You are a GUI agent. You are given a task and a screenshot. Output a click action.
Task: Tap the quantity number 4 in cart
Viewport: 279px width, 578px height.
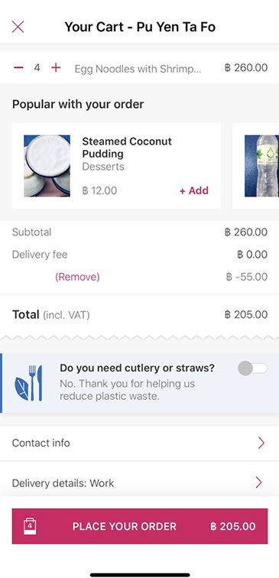pyautogui.click(x=37, y=68)
